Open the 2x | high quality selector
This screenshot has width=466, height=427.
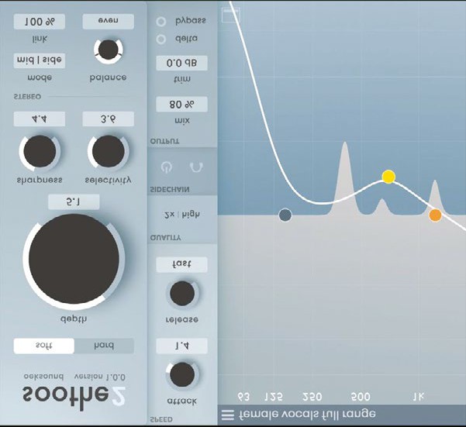click(181, 213)
